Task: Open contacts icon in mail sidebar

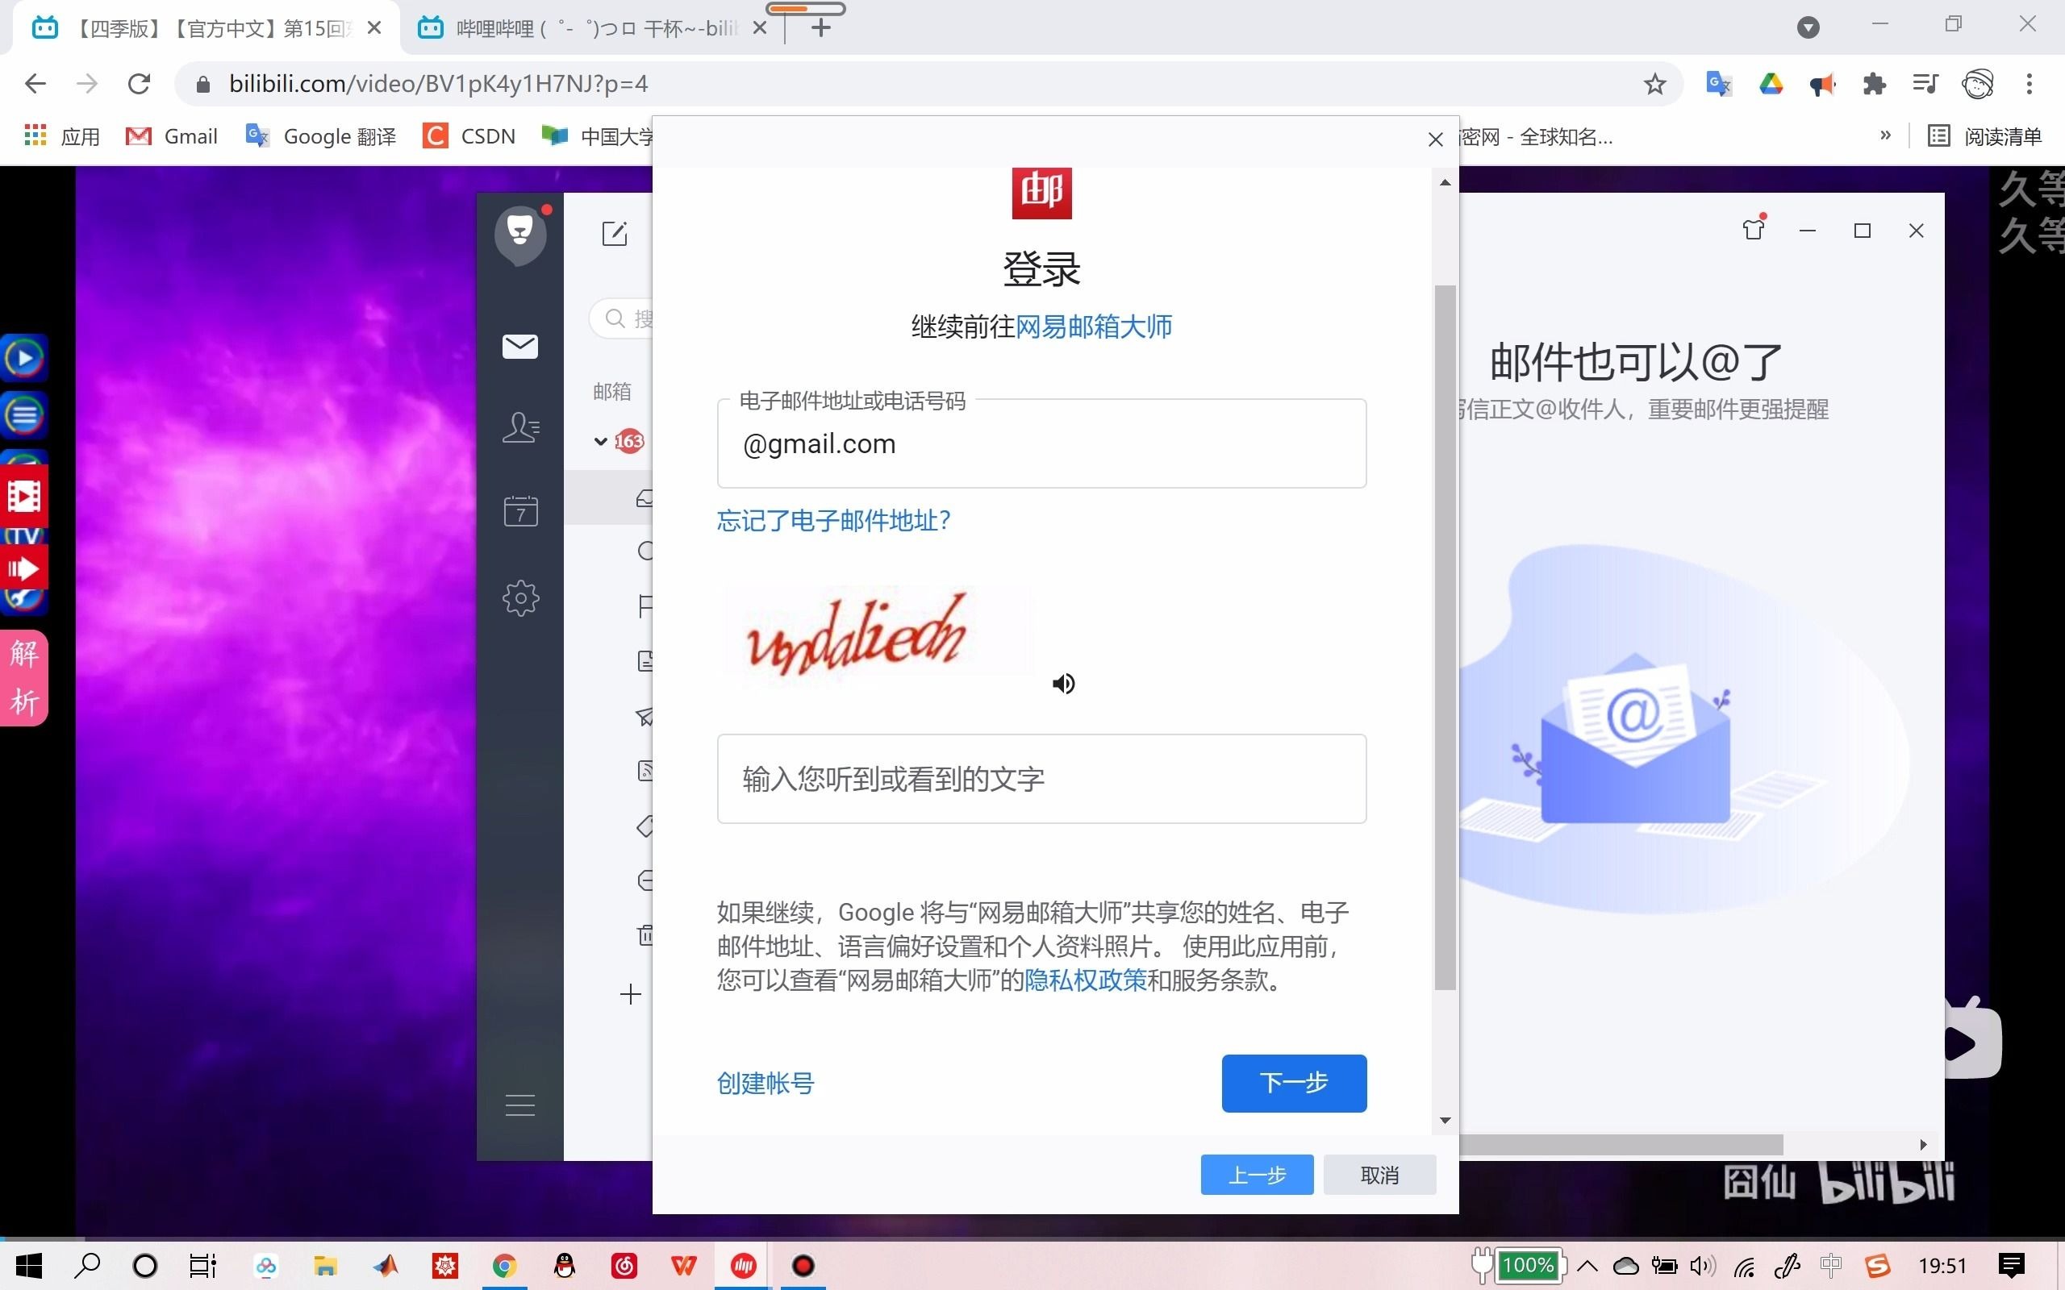Action: pos(519,427)
